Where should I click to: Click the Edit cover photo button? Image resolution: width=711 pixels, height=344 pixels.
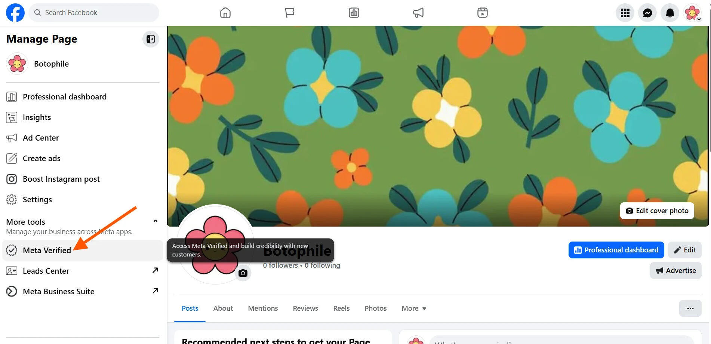coord(657,211)
